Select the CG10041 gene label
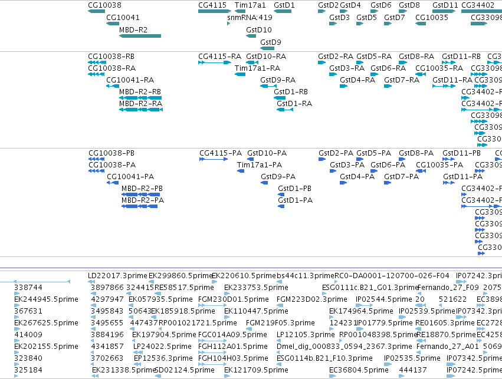 (x=123, y=18)
